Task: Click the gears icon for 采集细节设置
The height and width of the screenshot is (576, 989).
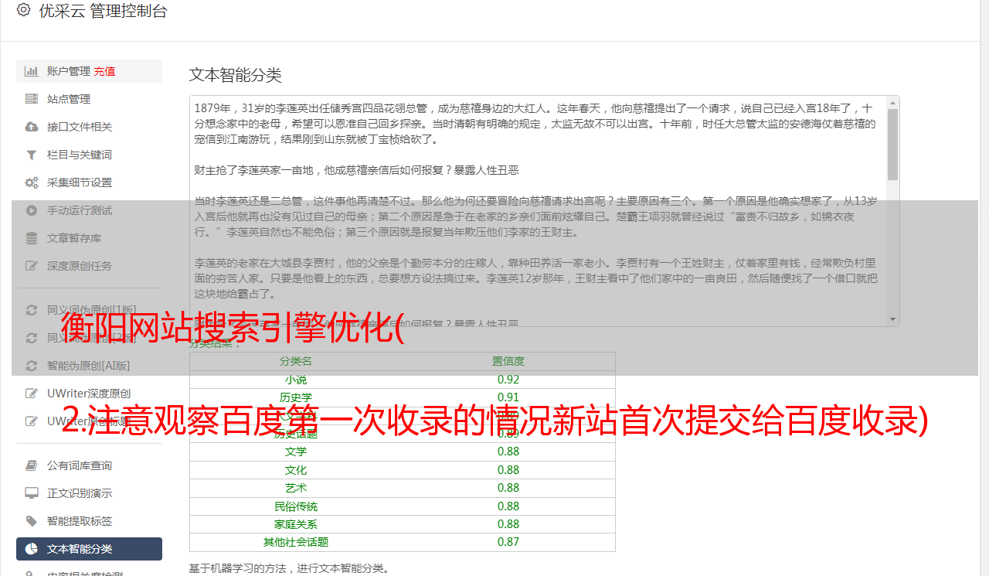Action: [32, 182]
